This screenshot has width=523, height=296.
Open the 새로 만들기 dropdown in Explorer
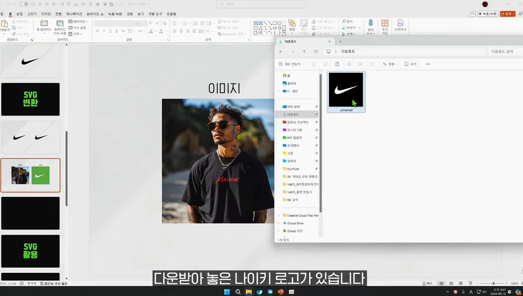[x=291, y=64]
